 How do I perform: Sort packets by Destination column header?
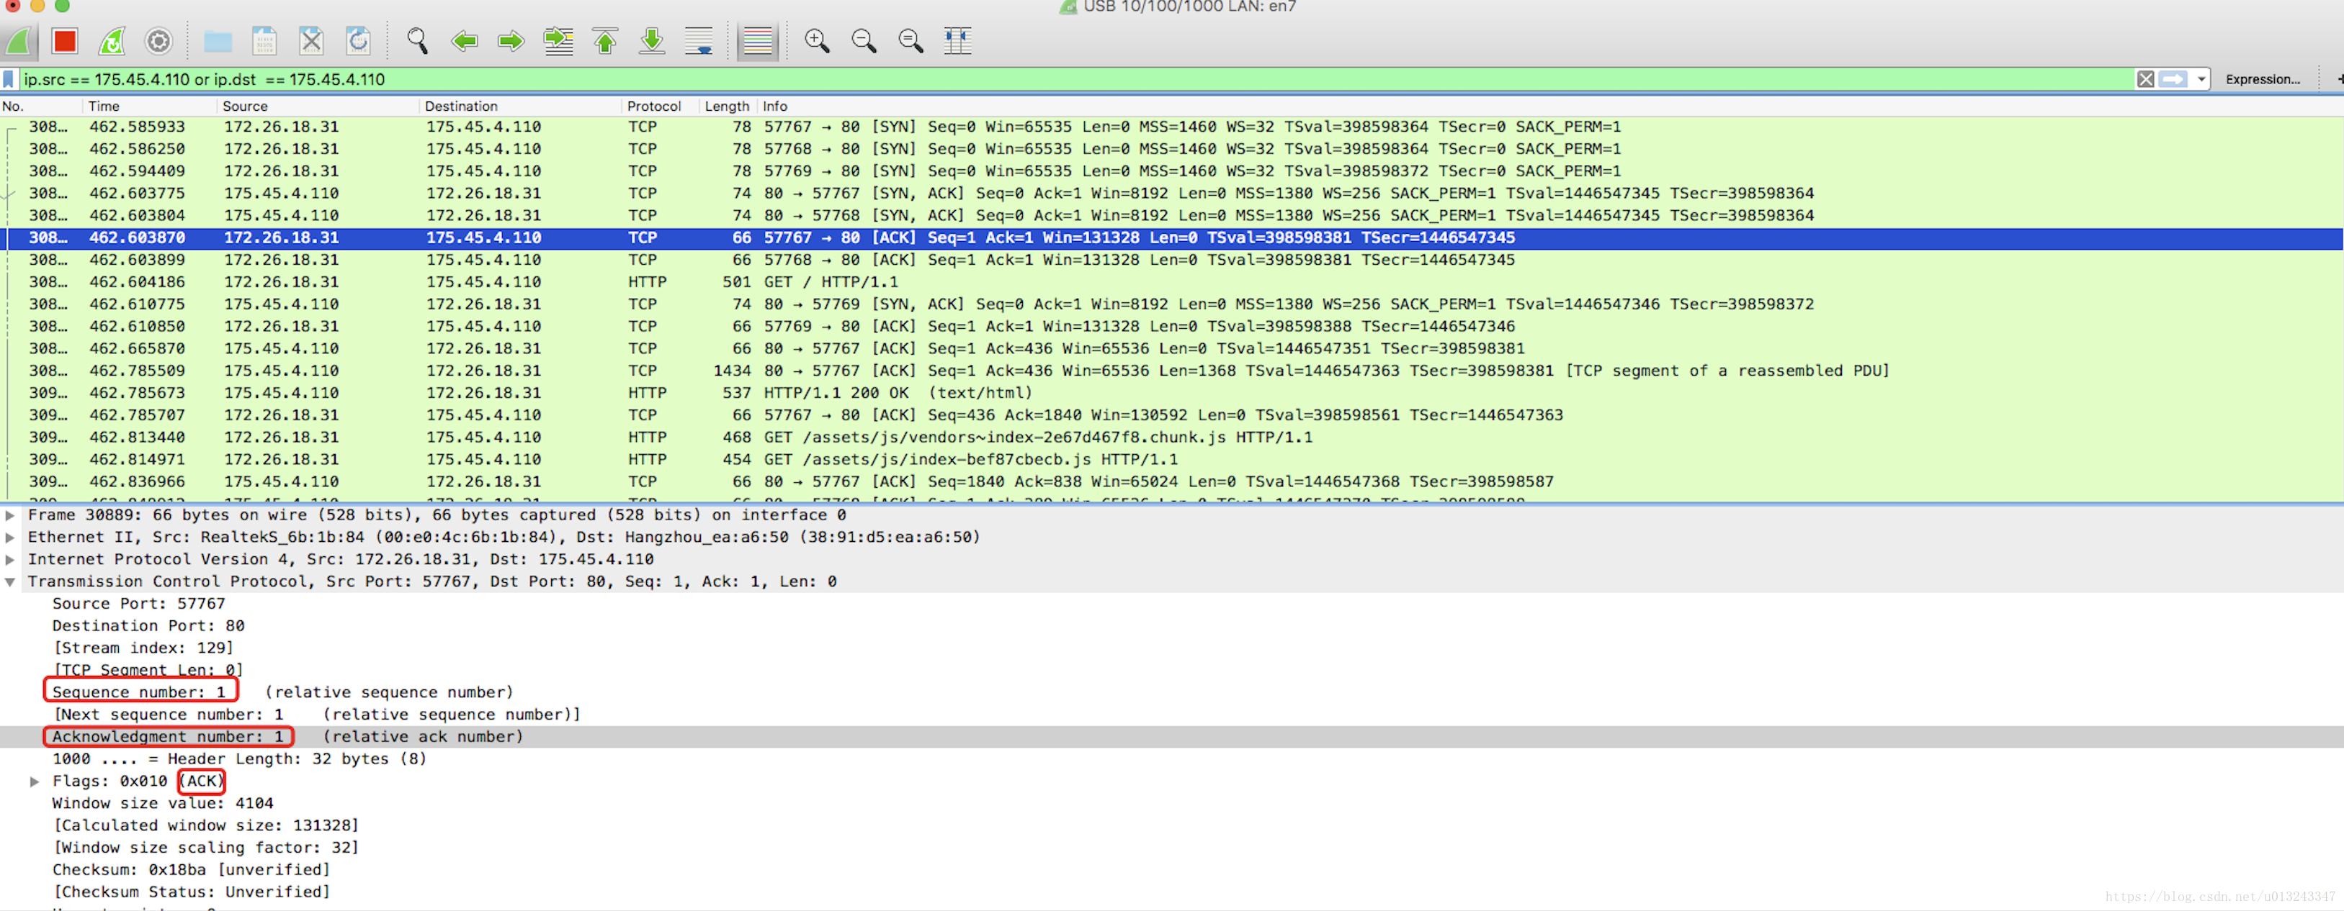460,106
